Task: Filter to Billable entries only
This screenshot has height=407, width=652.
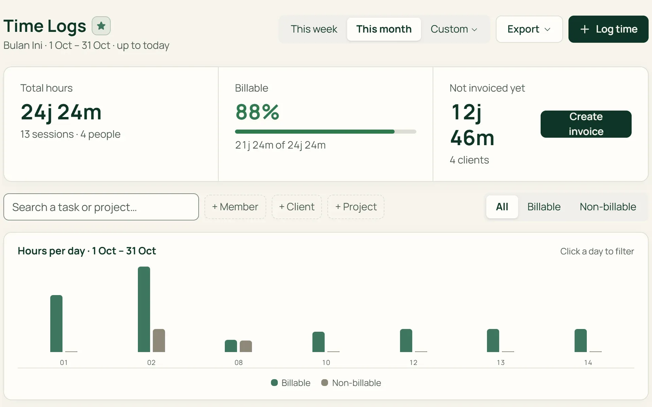Action: [x=544, y=207]
